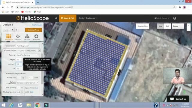Open YouTube bookmark
The height and width of the screenshot is (108, 192).
26,12
